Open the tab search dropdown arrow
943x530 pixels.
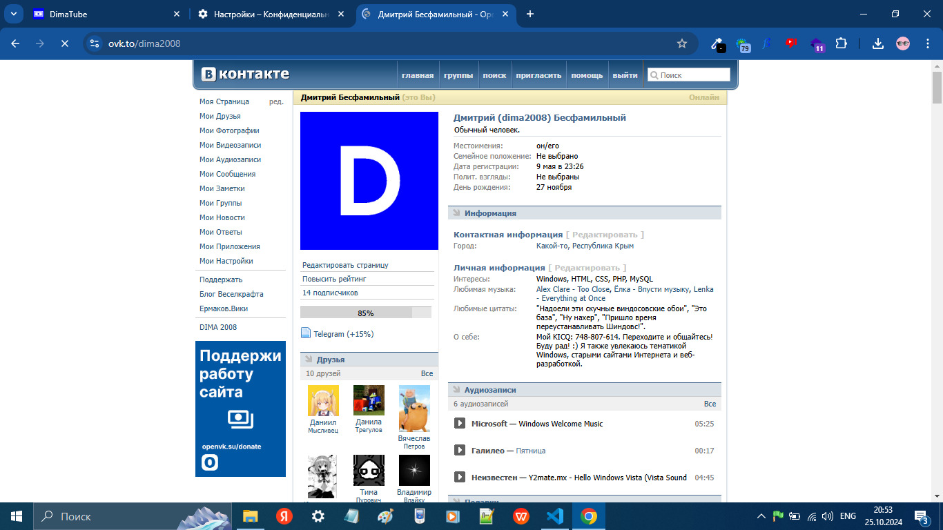pyautogui.click(x=14, y=14)
